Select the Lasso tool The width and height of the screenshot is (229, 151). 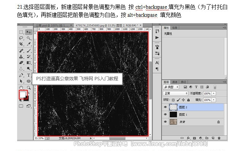[x=21, y=38]
